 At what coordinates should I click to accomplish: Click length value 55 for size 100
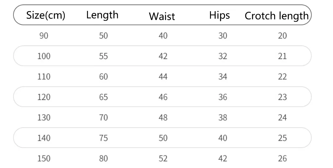(103, 56)
